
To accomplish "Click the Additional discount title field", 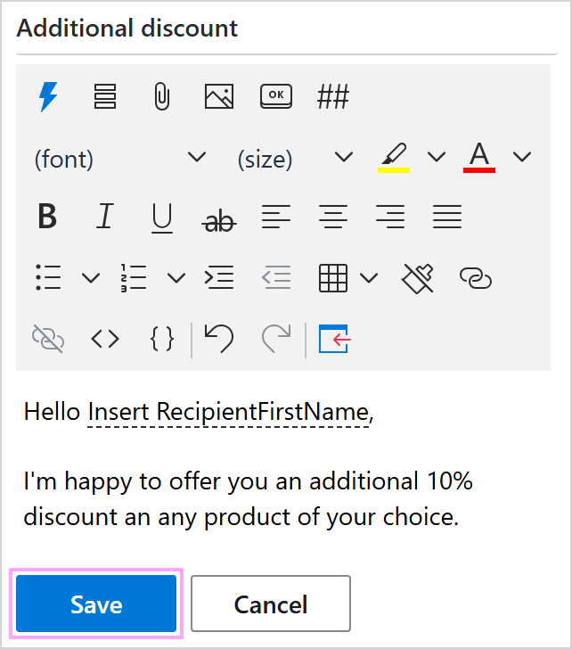I will tap(285, 29).
